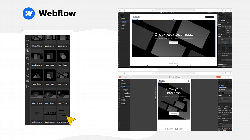Open Settings tab in bottom window panel
Screen dimensions: 250x140
pyautogui.click(x=223, y=82)
